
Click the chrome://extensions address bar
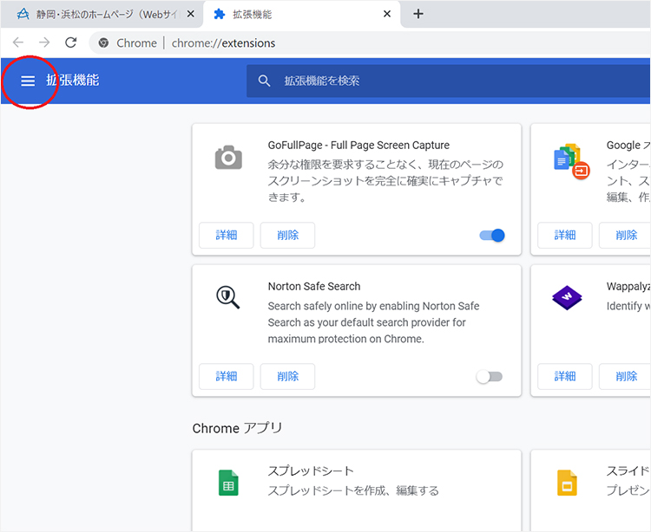pyautogui.click(x=370, y=42)
